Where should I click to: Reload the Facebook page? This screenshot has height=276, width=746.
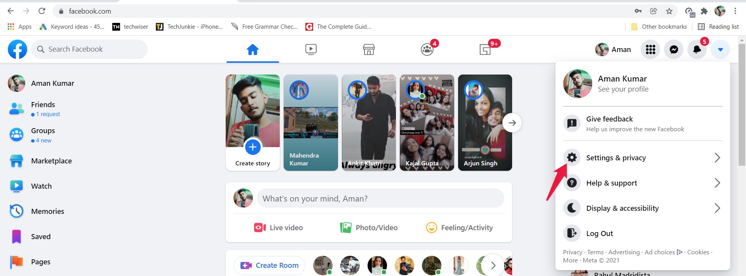[42, 11]
